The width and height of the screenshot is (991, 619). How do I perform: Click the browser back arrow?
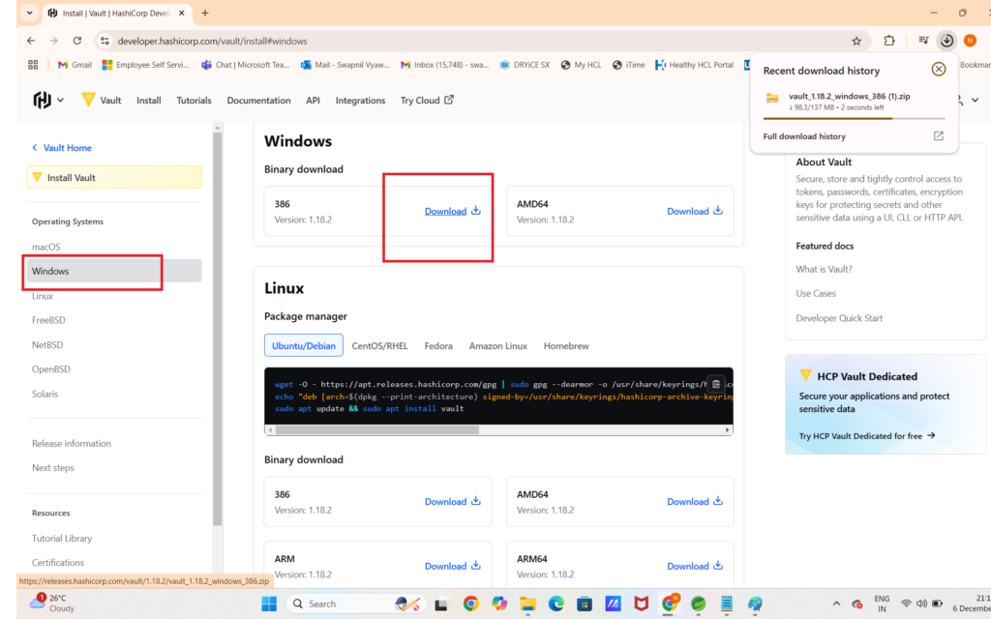click(31, 41)
